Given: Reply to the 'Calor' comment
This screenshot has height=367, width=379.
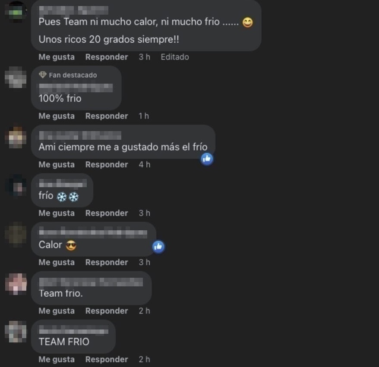Looking at the screenshot, I should click(x=107, y=263).
